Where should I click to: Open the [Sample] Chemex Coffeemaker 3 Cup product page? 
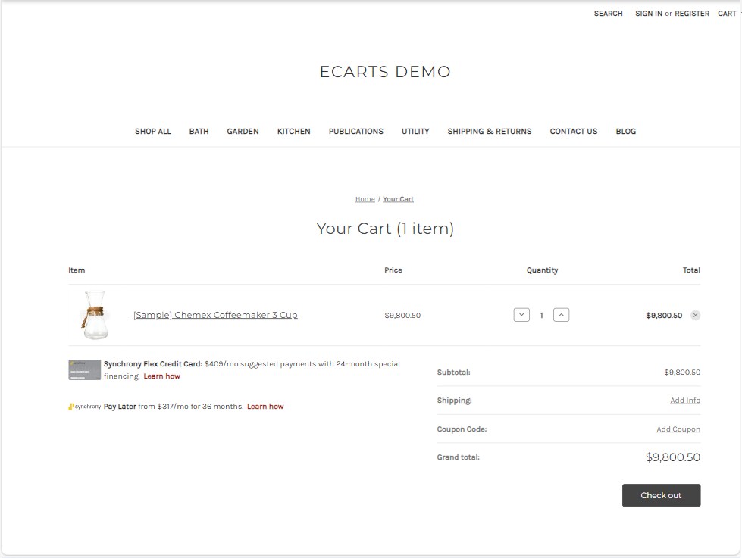215,314
